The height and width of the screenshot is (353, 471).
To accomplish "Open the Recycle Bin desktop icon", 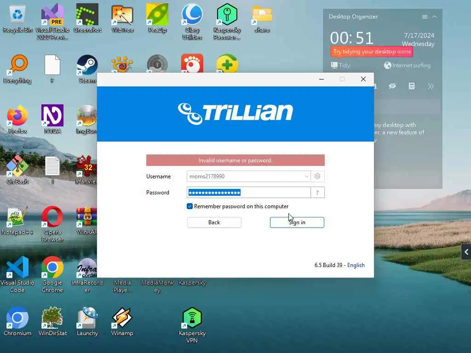I will point(17,18).
